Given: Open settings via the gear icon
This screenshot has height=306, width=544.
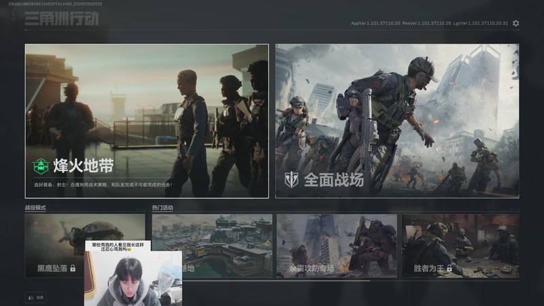Looking at the screenshot, I should pyautogui.click(x=515, y=23).
